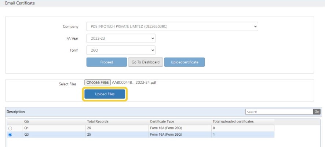Click Choose Files button
Image resolution: width=325 pixels, height=147 pixels.
click(98, 82)
